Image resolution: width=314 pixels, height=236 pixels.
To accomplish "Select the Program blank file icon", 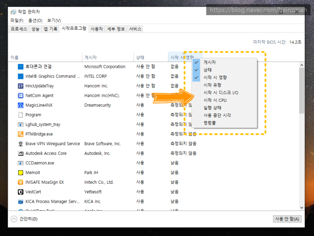I will click(x=21, y=115).
